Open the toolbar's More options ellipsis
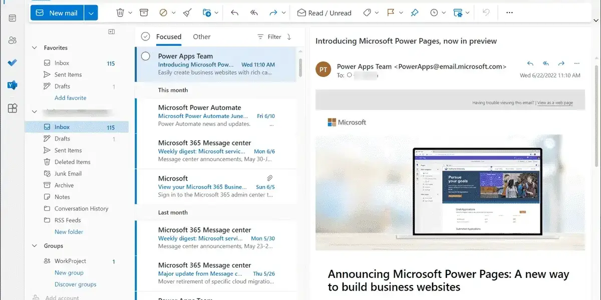This screenshot has width=601, height=300. (509, 13)
